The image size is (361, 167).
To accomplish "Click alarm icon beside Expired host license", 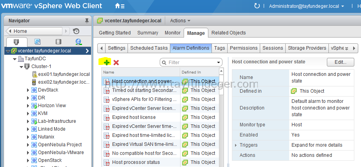I will click(x=107, y=117).
